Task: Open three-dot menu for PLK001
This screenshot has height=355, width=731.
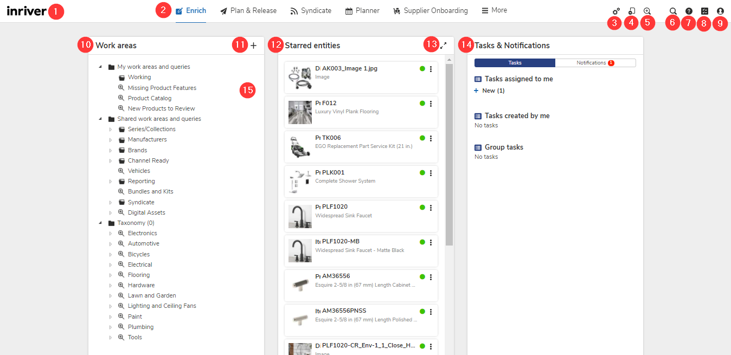Action: (431, 173)
